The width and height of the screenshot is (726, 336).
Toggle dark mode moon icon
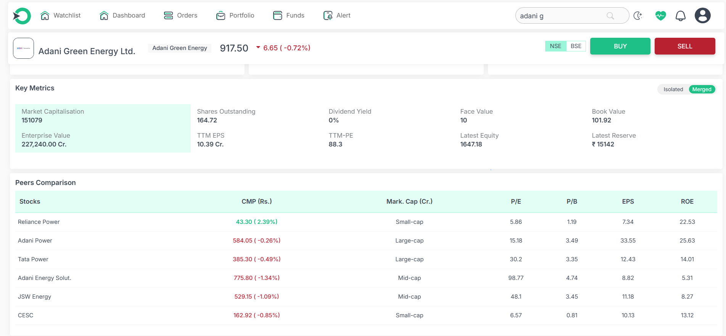coord(637,16)
